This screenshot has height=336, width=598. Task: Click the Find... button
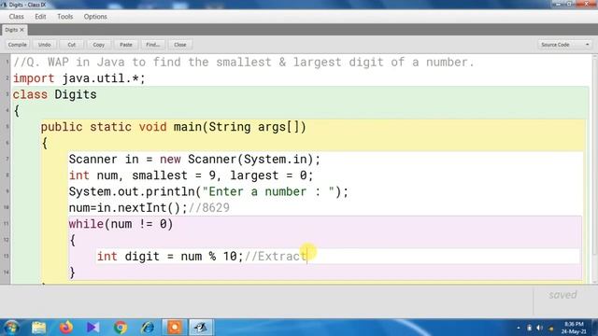[x=152, y=45]
